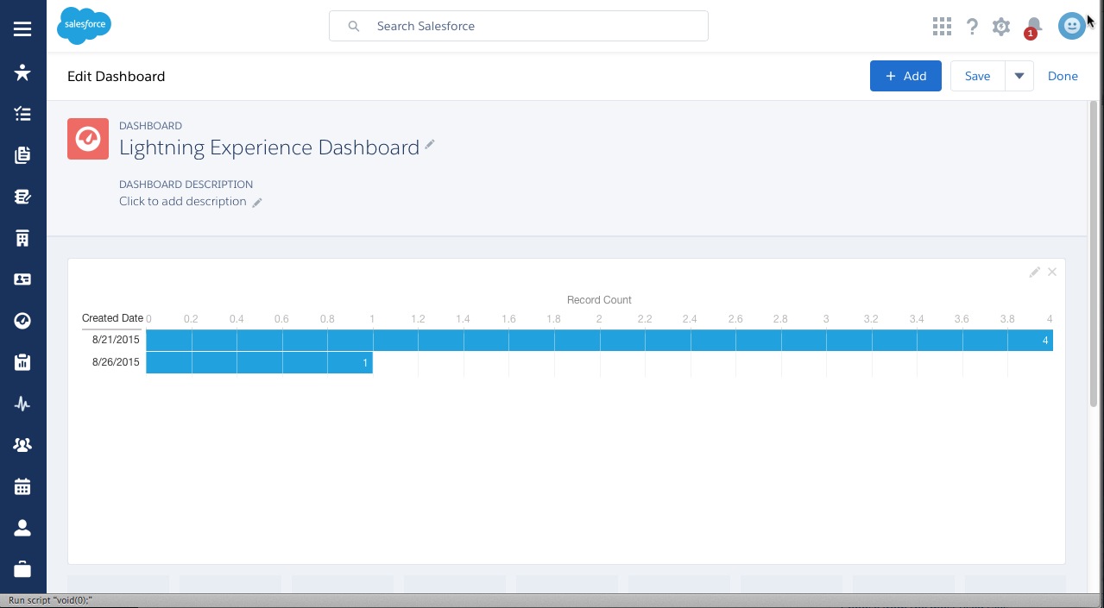Click the Search Salesforce field

pos(518,26)
